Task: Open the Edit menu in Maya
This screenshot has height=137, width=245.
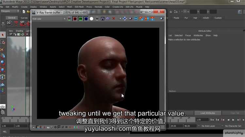Action: pos(7,7)
